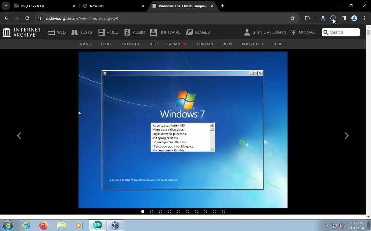Open the IMAGES media section

(198, 32)
